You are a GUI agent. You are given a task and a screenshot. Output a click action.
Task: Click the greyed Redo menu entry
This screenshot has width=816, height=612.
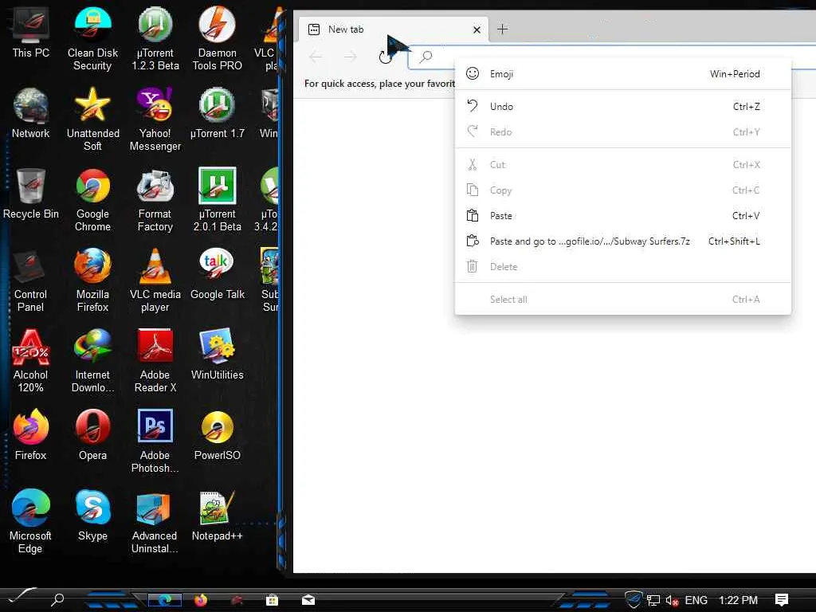click(622, 132)
